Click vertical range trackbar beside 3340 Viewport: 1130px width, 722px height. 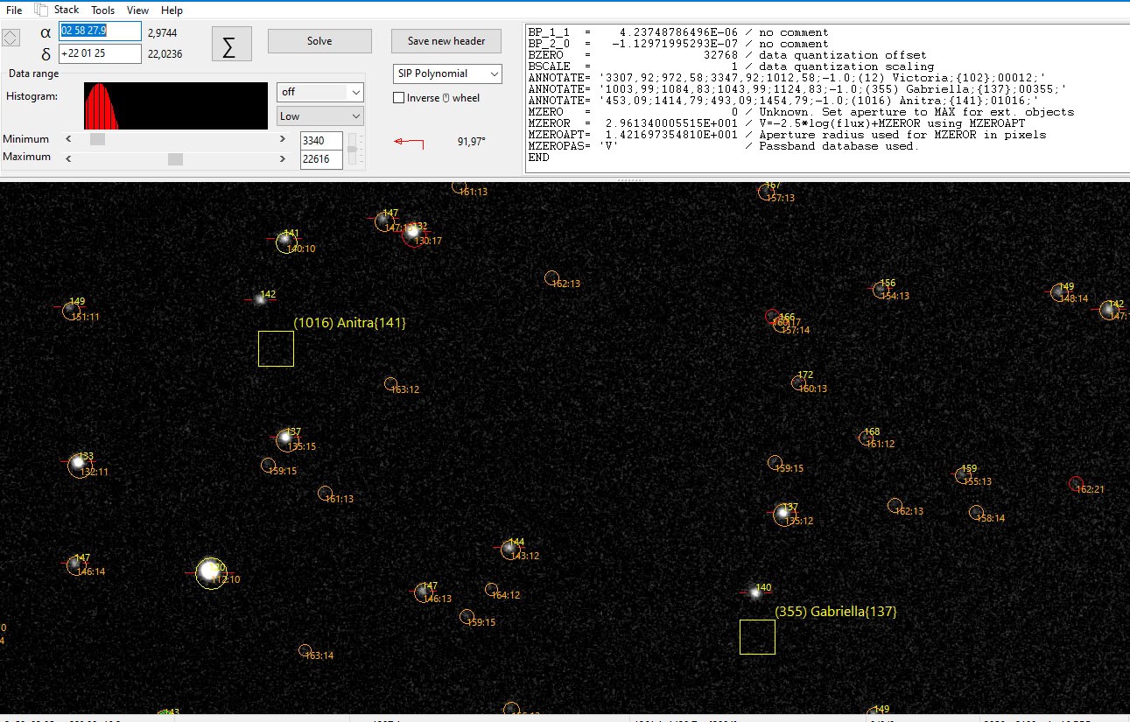pos(353,149)
